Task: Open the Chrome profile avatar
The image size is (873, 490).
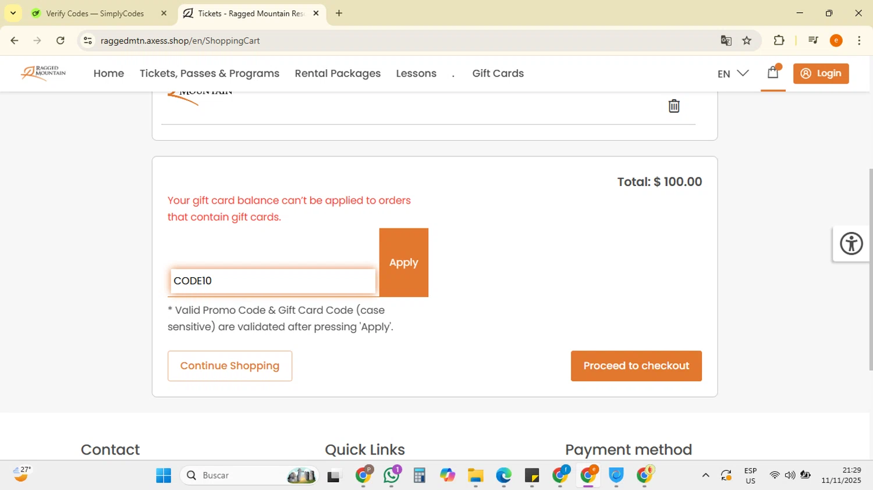Action: tap(836, 41)
